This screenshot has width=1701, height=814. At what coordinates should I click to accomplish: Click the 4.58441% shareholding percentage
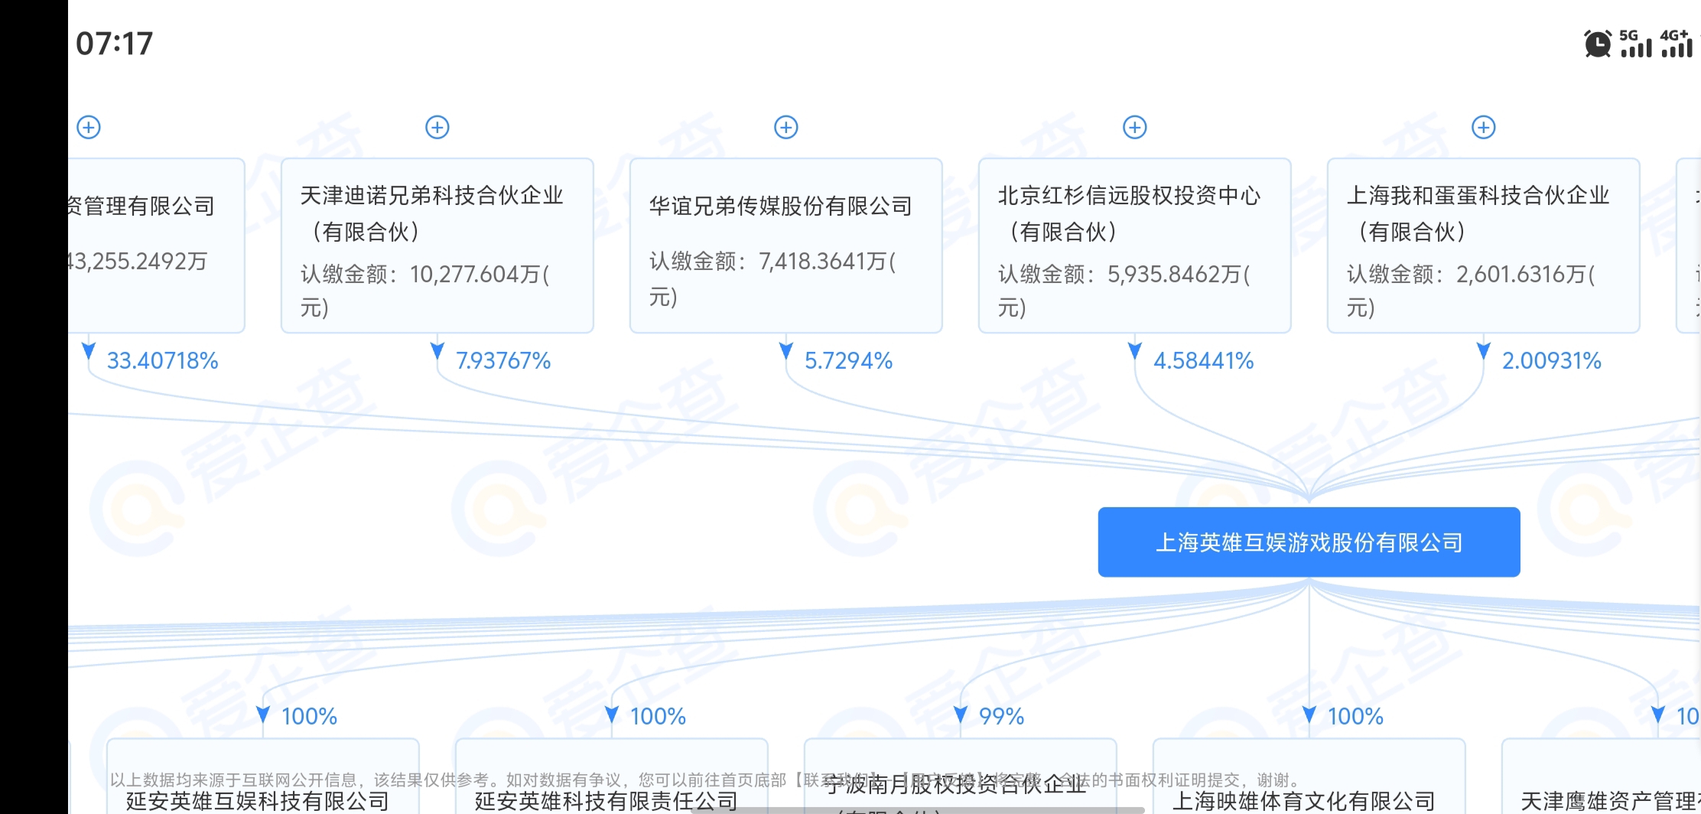1204,360
